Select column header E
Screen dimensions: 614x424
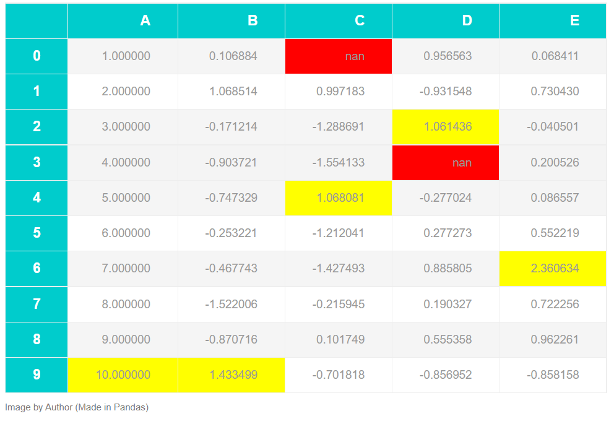574,20
